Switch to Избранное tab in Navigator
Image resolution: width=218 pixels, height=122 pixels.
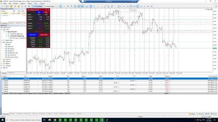pyautogui.click(x=11, y=73)
